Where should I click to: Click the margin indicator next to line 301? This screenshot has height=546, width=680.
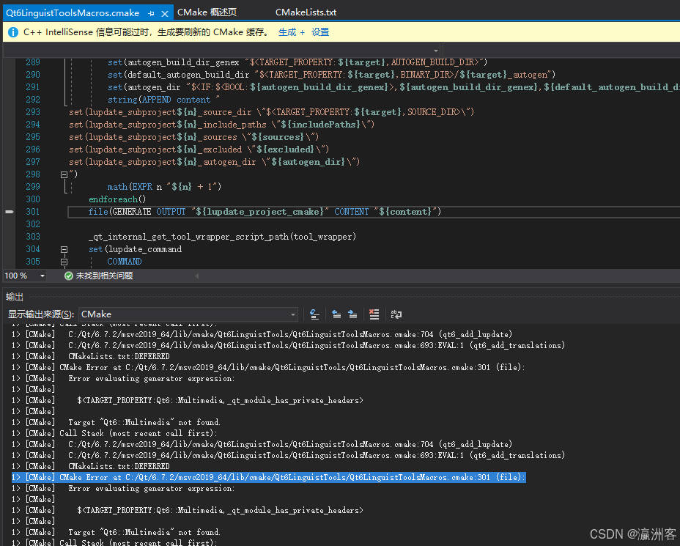8,211
